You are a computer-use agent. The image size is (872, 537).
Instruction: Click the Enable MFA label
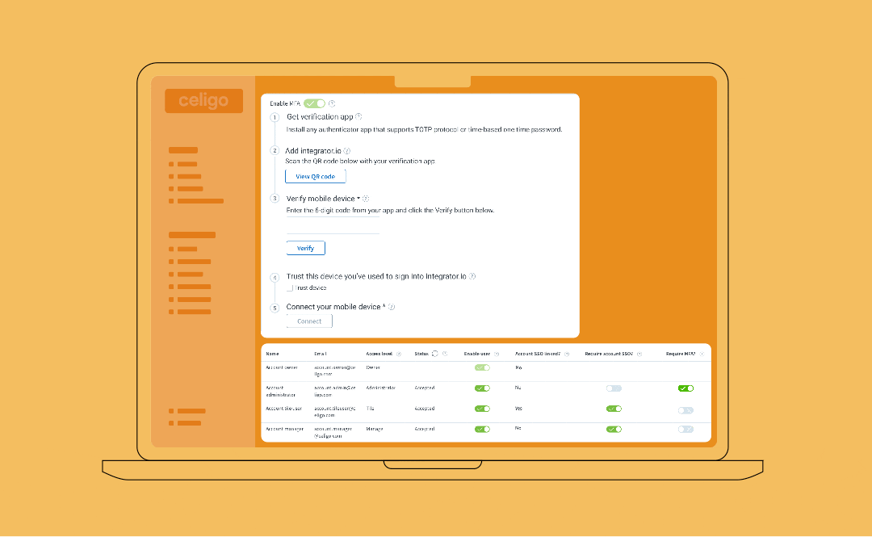(x=285, y=103)
